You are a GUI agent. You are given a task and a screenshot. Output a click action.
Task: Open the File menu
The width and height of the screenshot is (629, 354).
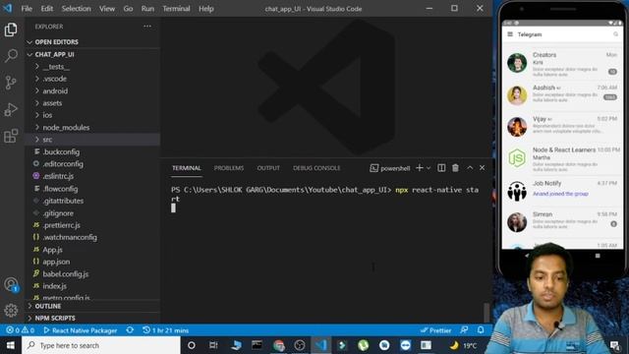tap(27, 9)
